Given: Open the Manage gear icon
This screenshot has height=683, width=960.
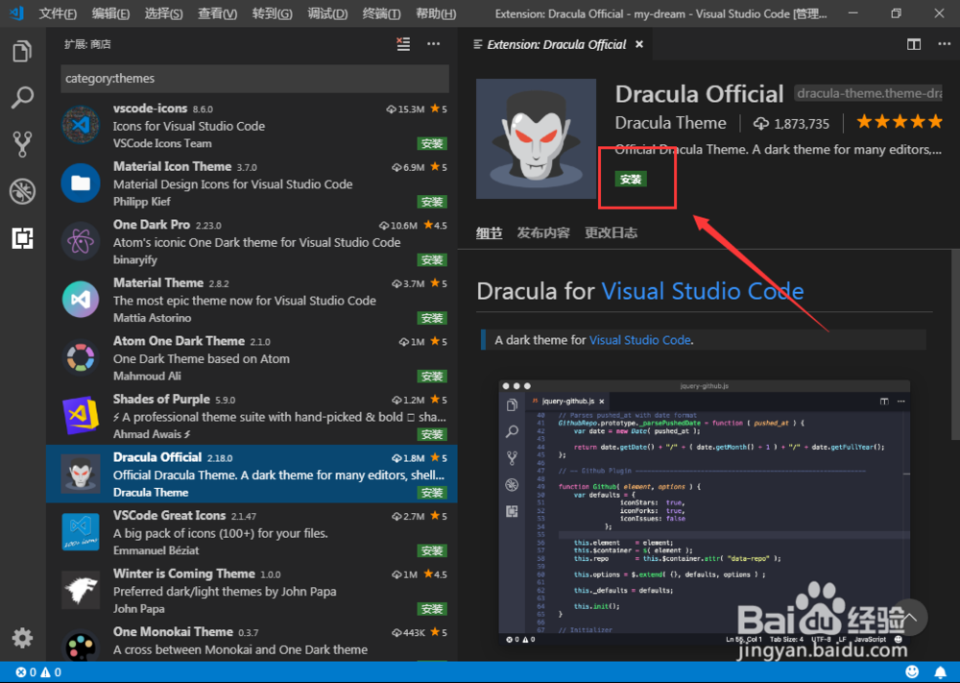Looking at the screenshot, I should tap(22, 638).
